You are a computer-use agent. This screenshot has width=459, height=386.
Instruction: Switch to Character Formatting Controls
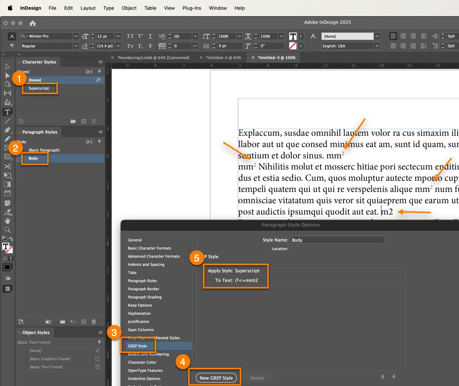pyautogui.click(x=12, y=36)
